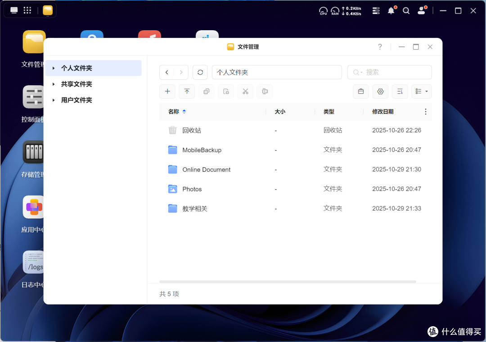Click the horizontal scrollbar in file list
486x342 pixels.
coord(288,282)
